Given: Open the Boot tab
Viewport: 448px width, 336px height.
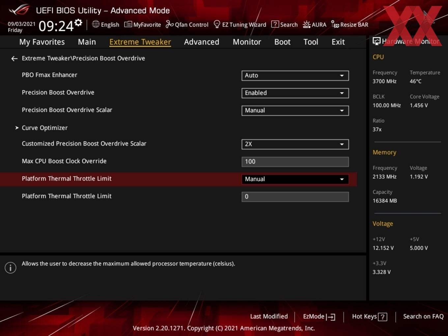Looking at the screenshot, I should pyautogui.click(x=282, y=42).
